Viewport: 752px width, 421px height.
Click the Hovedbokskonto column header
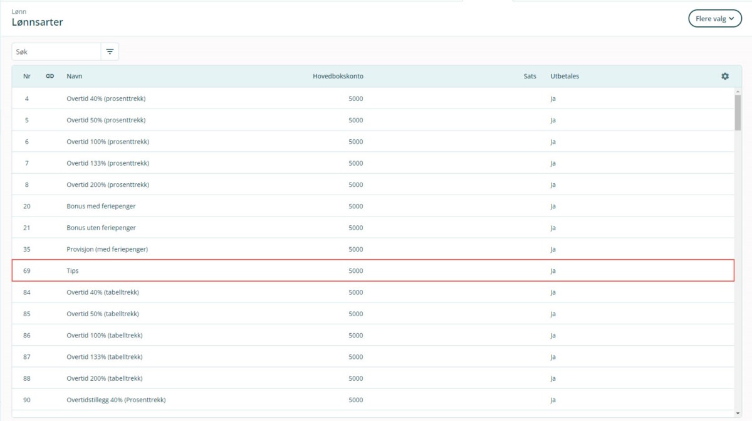(338, 77)
